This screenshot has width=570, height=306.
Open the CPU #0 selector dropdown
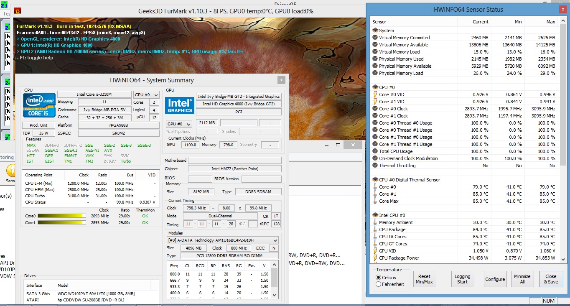click(x=146, y=95)
